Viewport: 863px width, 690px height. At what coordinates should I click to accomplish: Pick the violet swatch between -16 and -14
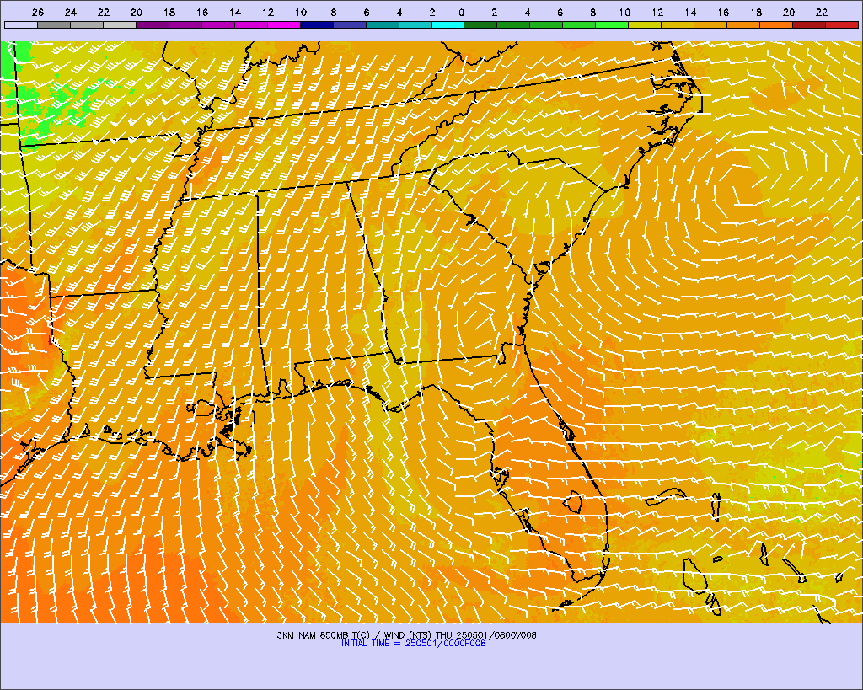(218, 24)
